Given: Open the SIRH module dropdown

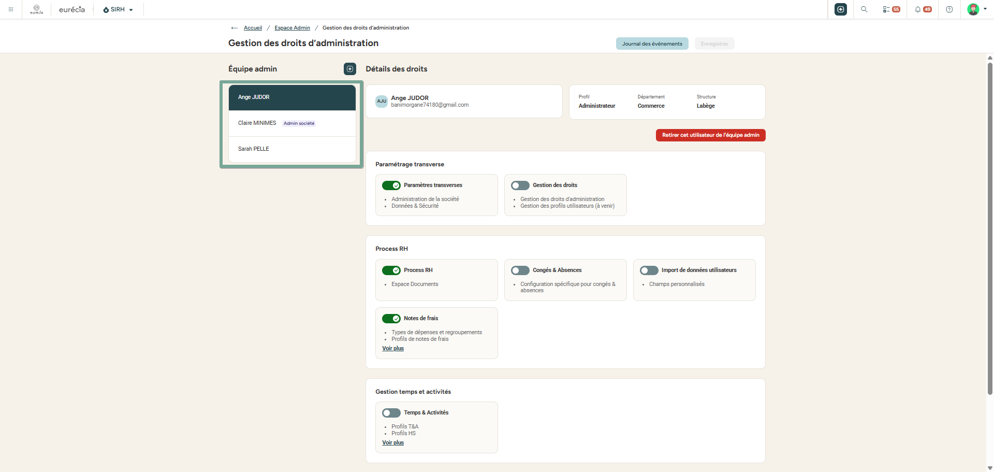Looking at the screenshot, I should coord(118,9).
